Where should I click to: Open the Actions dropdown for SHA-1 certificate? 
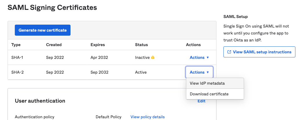click(199, 57)
